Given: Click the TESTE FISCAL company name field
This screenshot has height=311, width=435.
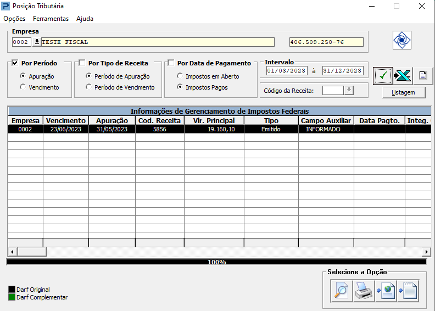Looking at the screenshot, I should [x=158, y=42].
